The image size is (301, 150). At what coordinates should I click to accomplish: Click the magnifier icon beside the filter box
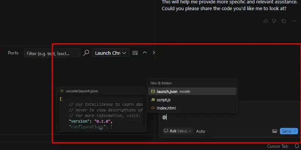click(x=86, y=53)
